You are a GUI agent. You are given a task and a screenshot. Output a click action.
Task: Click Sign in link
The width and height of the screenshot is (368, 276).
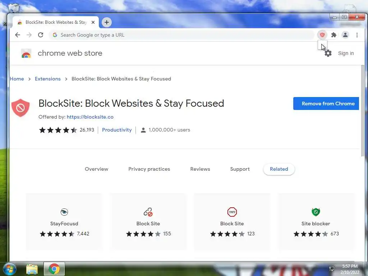click(346, 53)
